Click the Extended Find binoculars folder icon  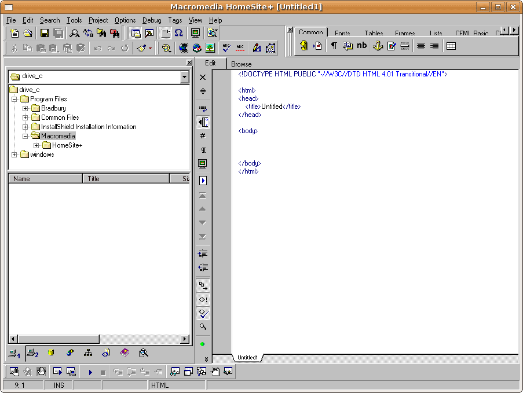[101, 33]
